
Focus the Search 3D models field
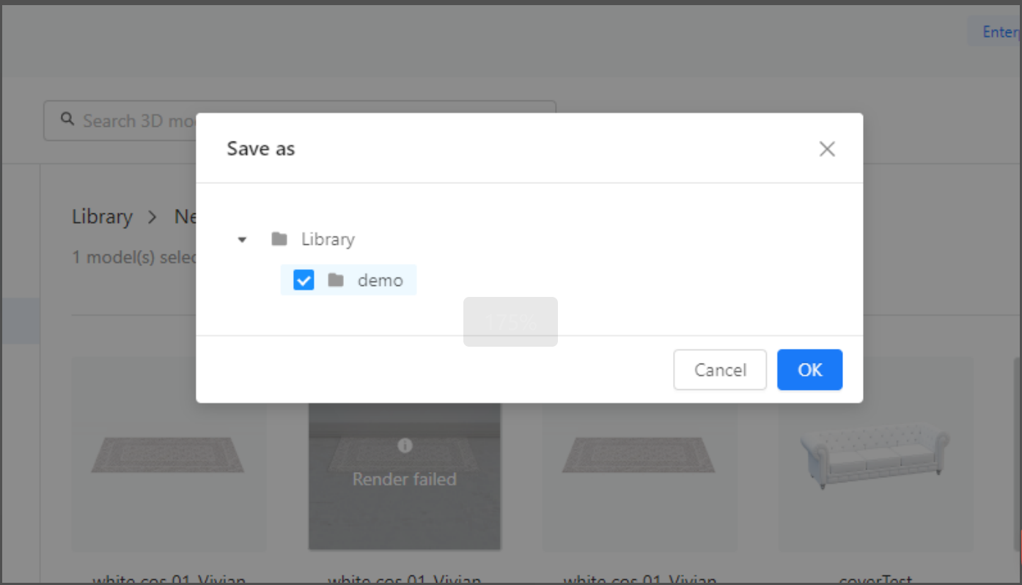(132, 121)
